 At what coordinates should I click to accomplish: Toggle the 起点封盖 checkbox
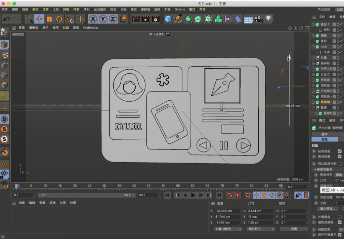[340, 151]
